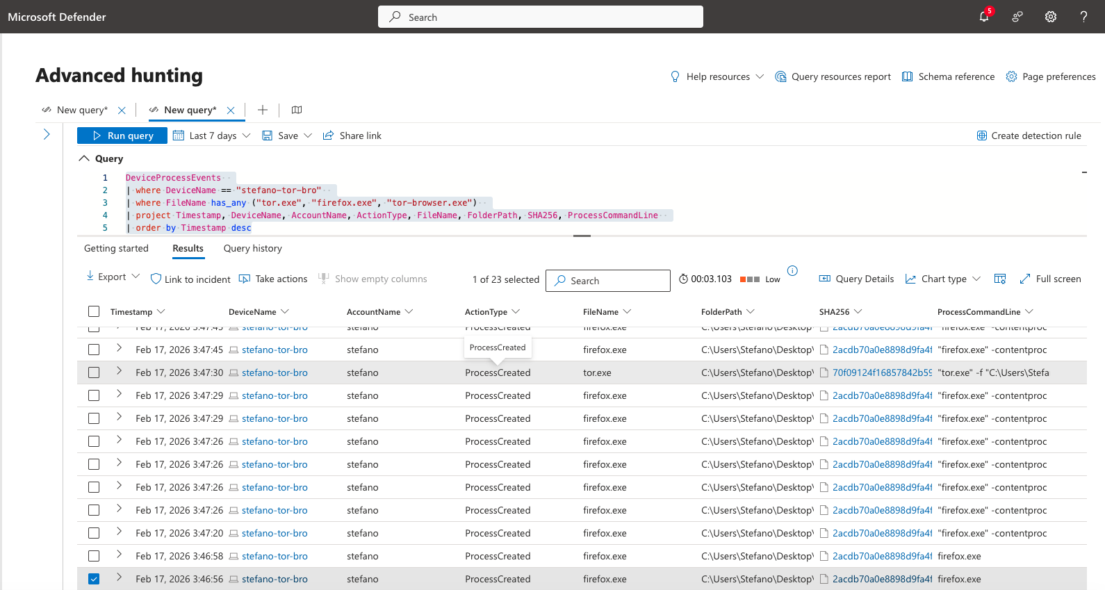Click Take actions
The width and height of the screenshot is (1105, 590).
tap(273, 279)
